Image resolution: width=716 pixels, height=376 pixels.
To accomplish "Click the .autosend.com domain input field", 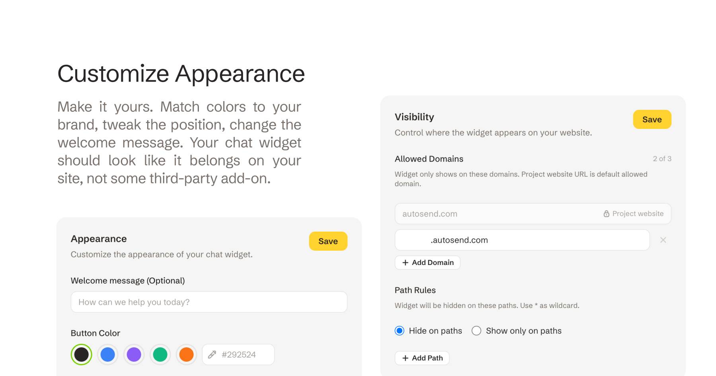I will click(x=522, y=240).
